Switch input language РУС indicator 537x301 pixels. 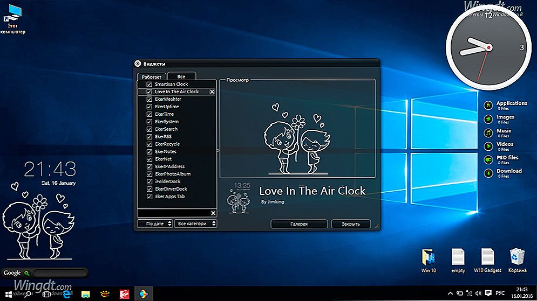[x=500, y=293]
